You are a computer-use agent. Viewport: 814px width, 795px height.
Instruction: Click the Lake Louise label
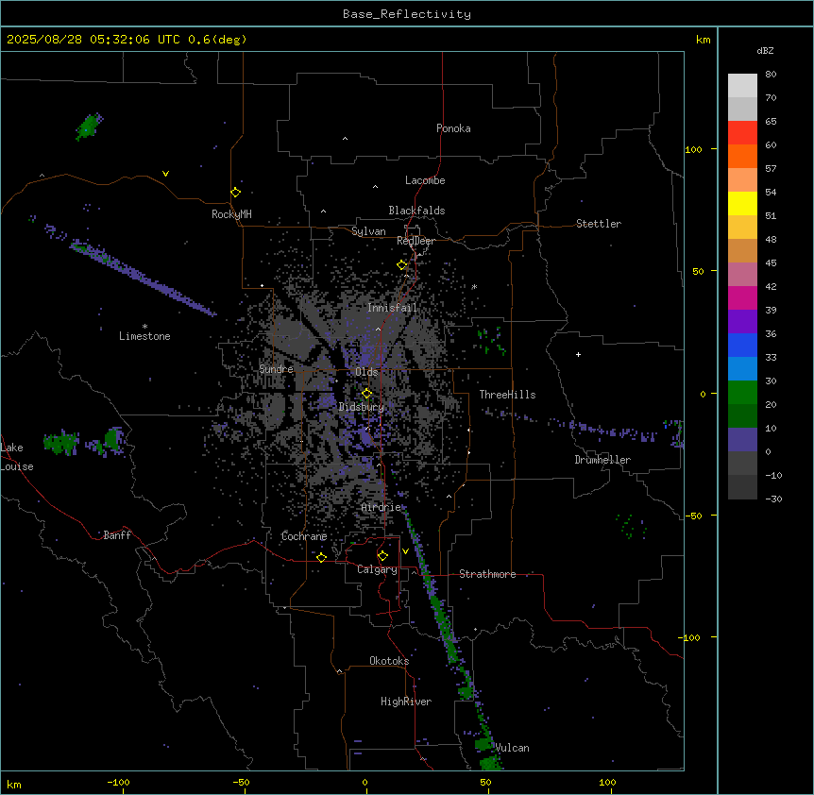(17, 457)
